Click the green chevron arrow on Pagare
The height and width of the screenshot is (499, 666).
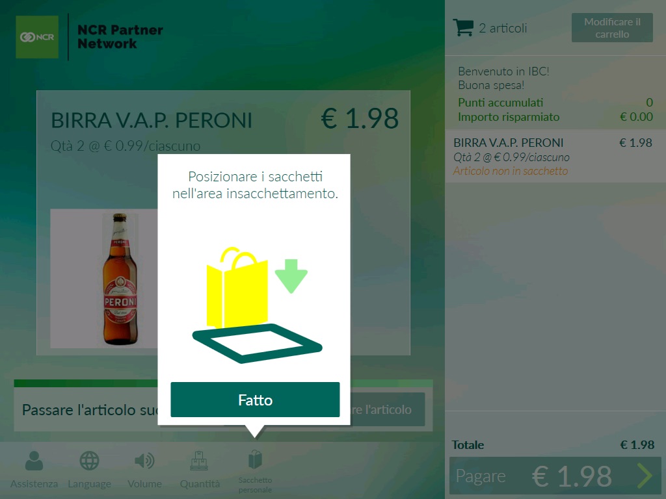click(645, 476)
